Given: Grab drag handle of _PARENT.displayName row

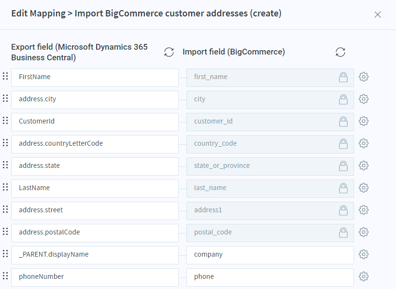Looking at the screenshot, I should click(5, 254).
